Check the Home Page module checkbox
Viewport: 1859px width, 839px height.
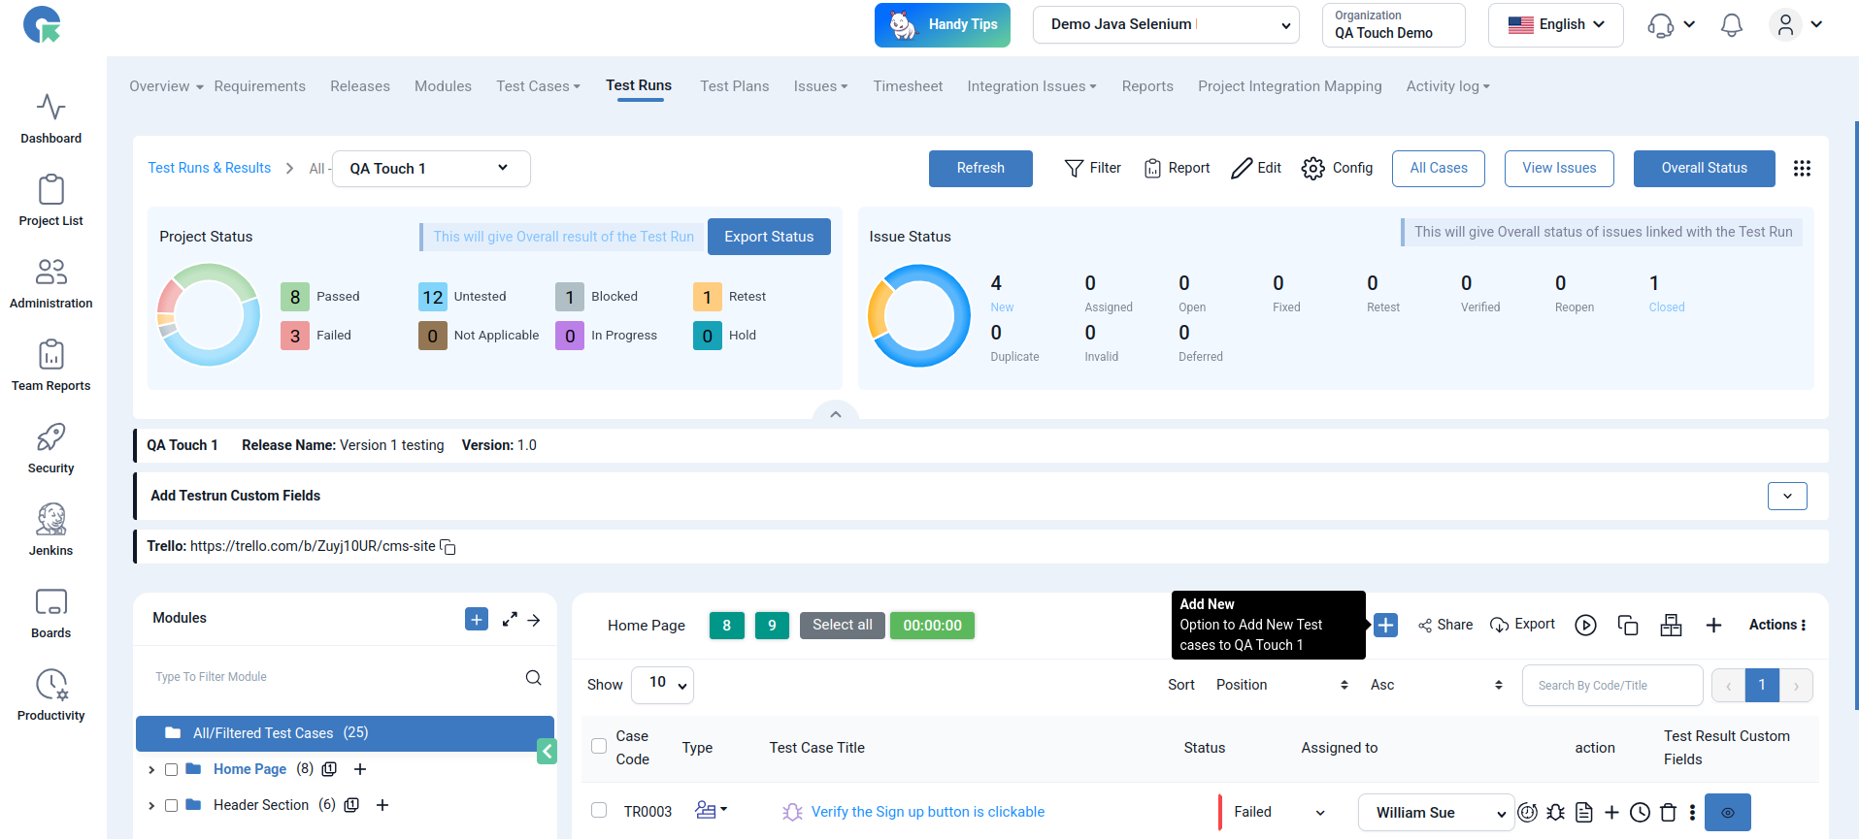[171, 770]
